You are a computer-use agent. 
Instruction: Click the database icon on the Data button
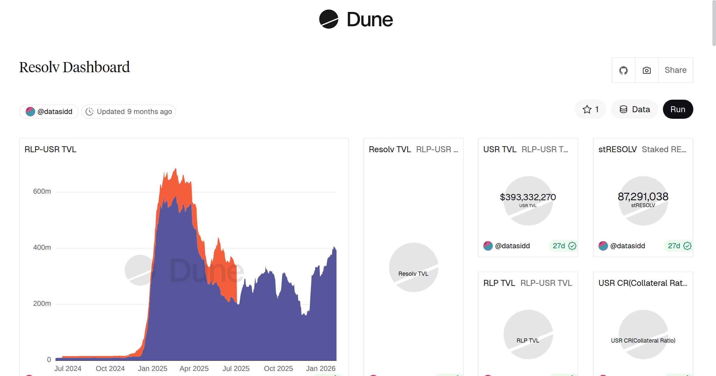pos(623,109)
